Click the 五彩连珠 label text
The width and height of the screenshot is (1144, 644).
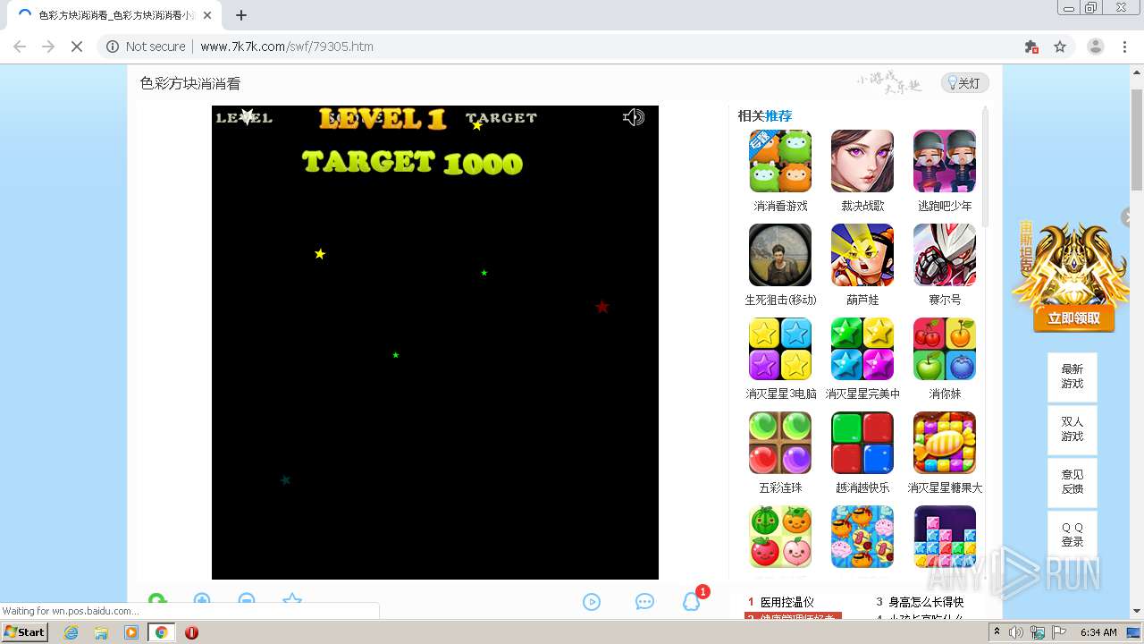click(780, 487)
